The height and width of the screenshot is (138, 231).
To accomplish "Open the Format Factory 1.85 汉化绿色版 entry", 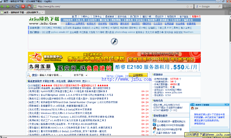I will pos(77,117).
